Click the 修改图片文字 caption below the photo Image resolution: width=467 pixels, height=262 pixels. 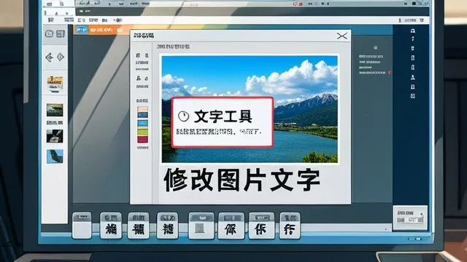click(x=242, y=180)
